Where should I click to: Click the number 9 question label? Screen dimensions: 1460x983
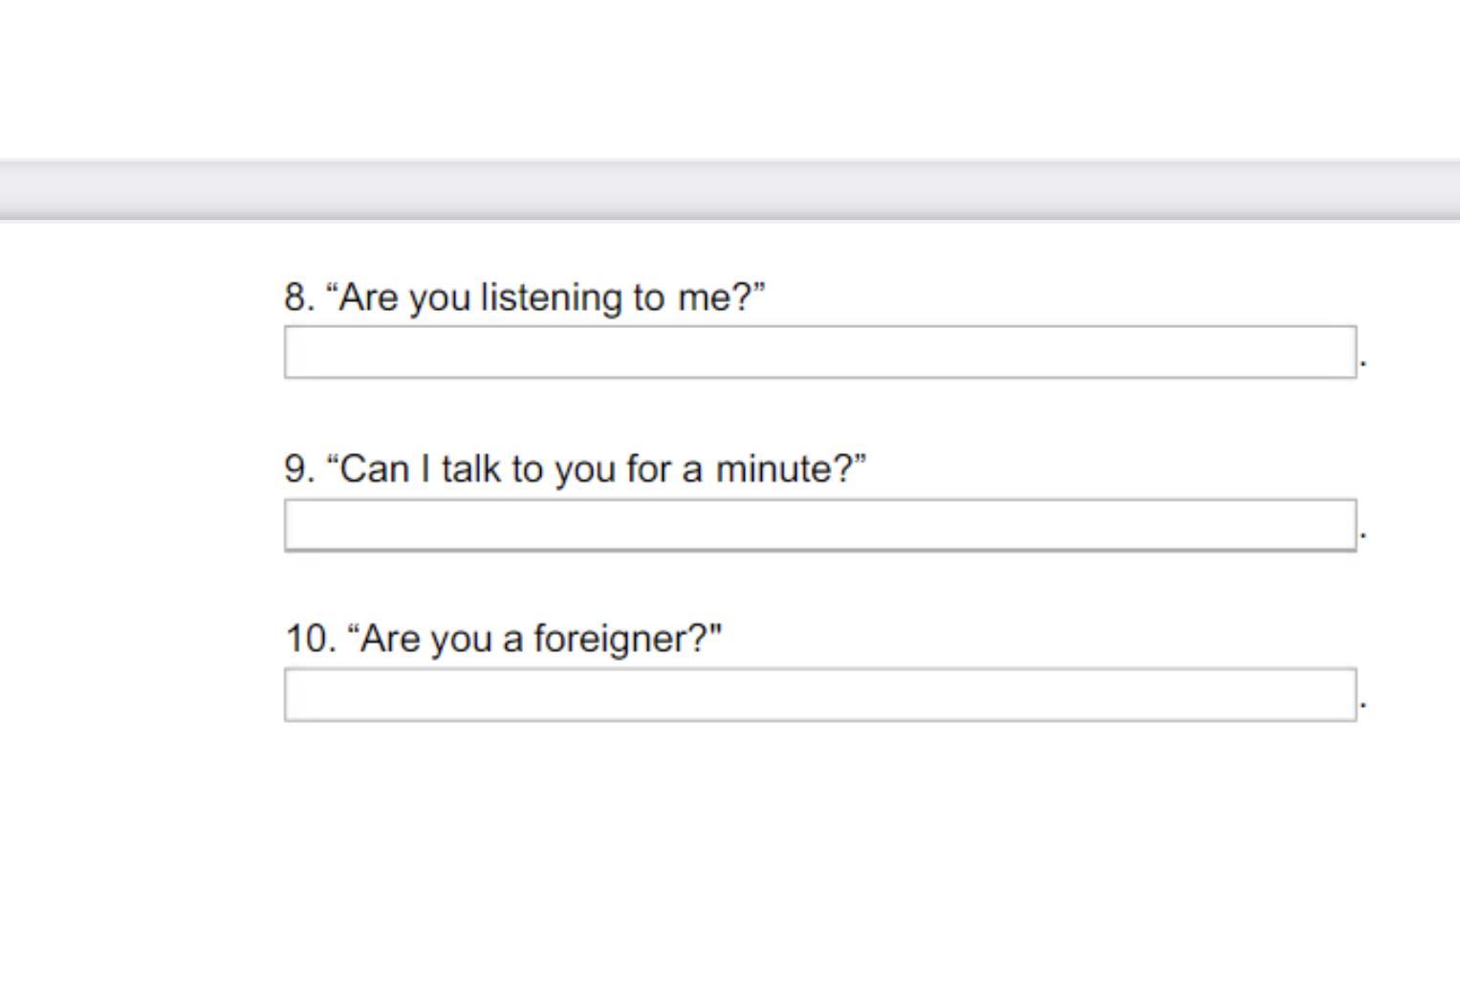click(297, 470)
